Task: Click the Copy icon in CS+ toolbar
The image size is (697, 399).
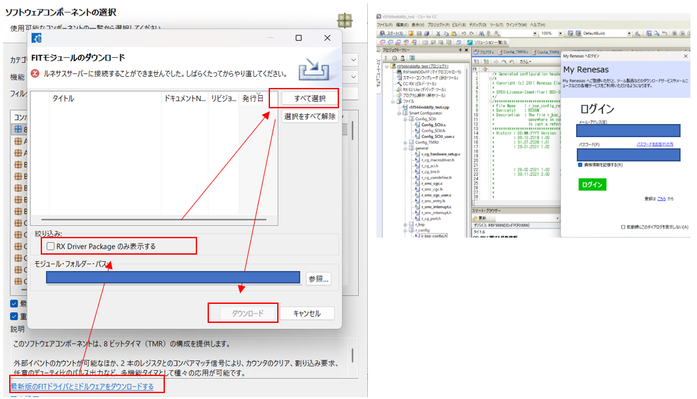Action: click(446, 33)
